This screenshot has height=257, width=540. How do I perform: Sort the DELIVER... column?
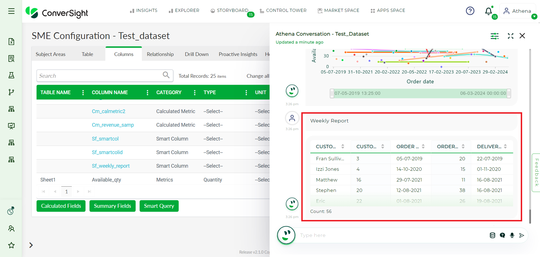[x=505, y=146]
